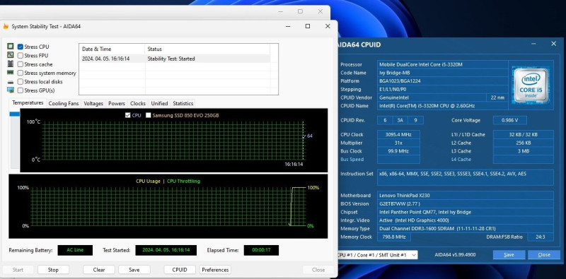Click the Stop button
Viewport: 566px width, 279px height.
pos(54,270)
